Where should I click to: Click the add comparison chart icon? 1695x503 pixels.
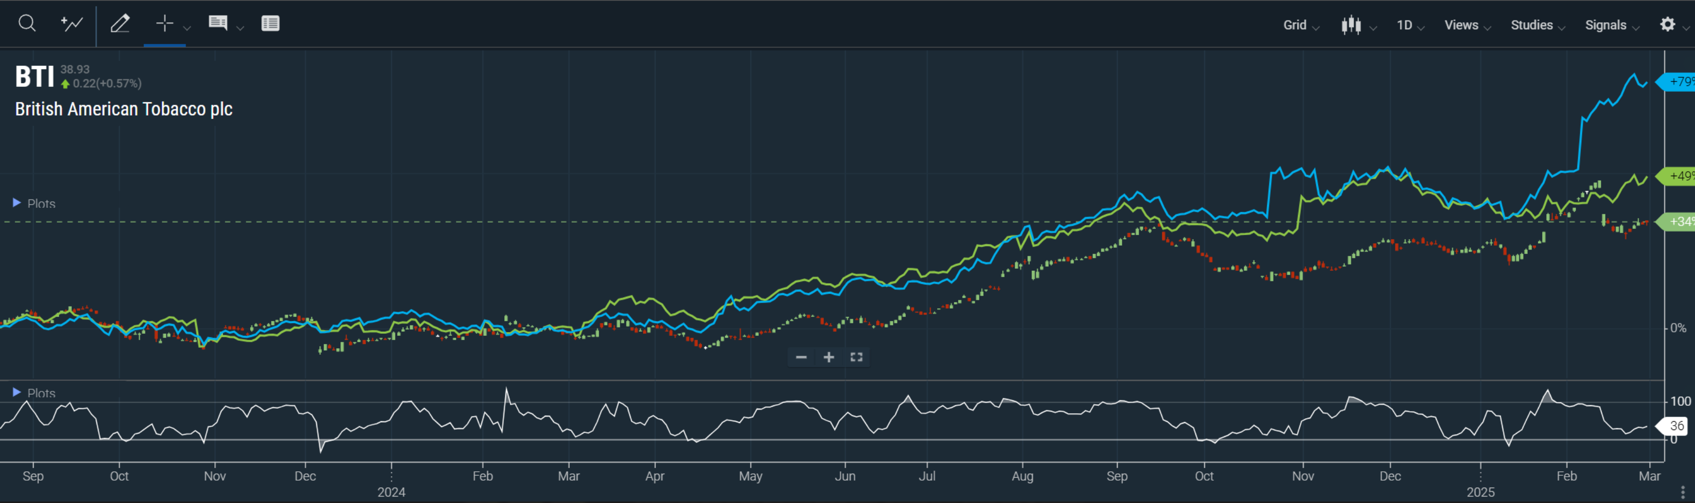click(72, 24)
